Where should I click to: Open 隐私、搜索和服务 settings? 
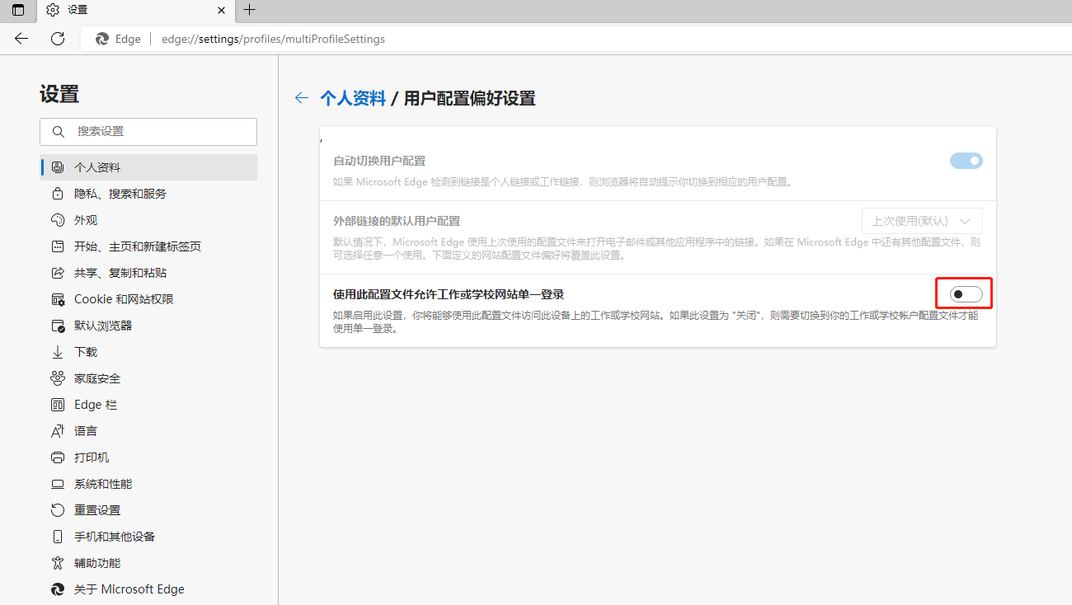point(148,194)
